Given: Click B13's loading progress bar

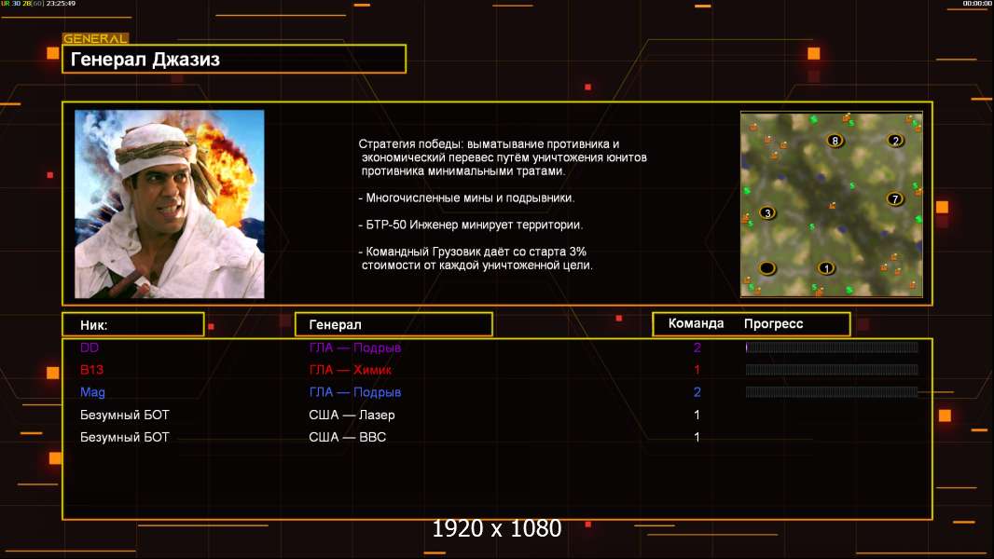Looking at the screenshot, I should pos(832,369).
